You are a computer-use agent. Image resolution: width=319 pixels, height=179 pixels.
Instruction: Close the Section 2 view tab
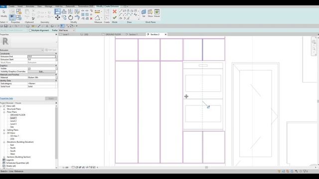165,34
